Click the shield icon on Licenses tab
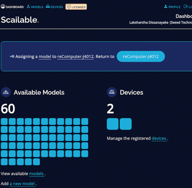Image resolution: width=192 pixels, height=188 pixels. [x=69, y=7]
